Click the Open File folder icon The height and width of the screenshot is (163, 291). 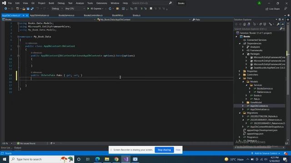point(24,9)
